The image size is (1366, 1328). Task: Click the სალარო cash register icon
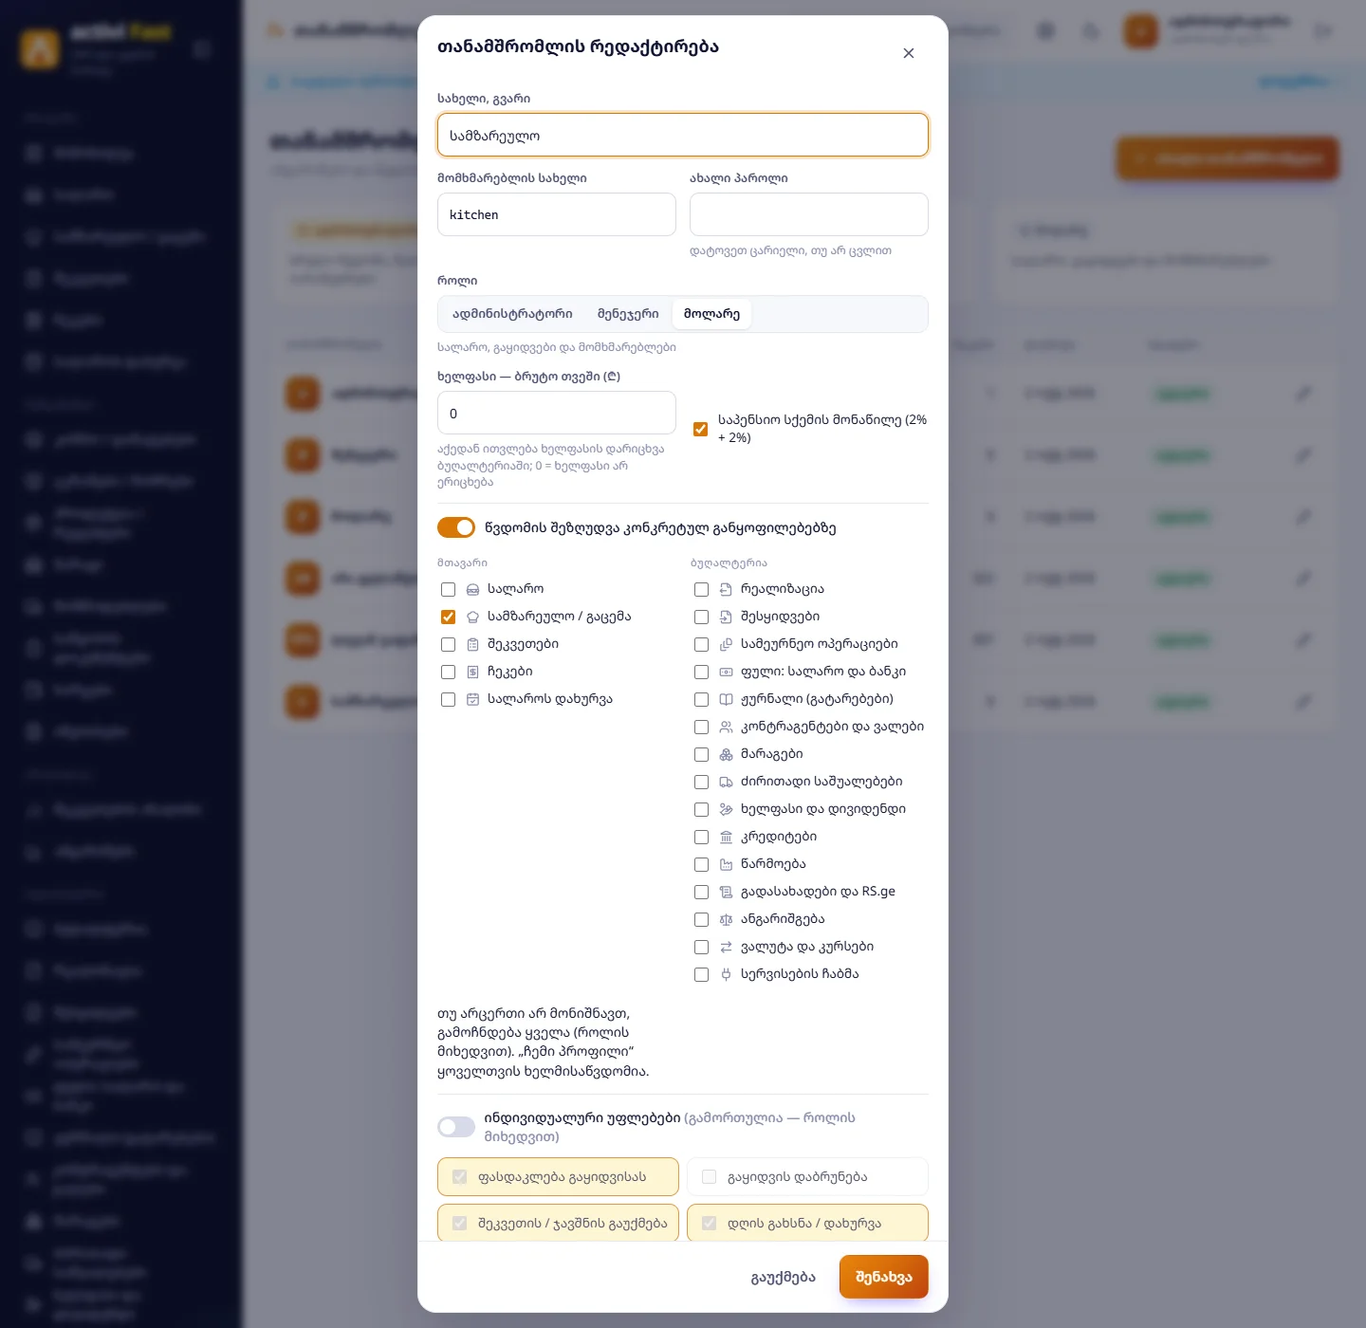(472, 589)
